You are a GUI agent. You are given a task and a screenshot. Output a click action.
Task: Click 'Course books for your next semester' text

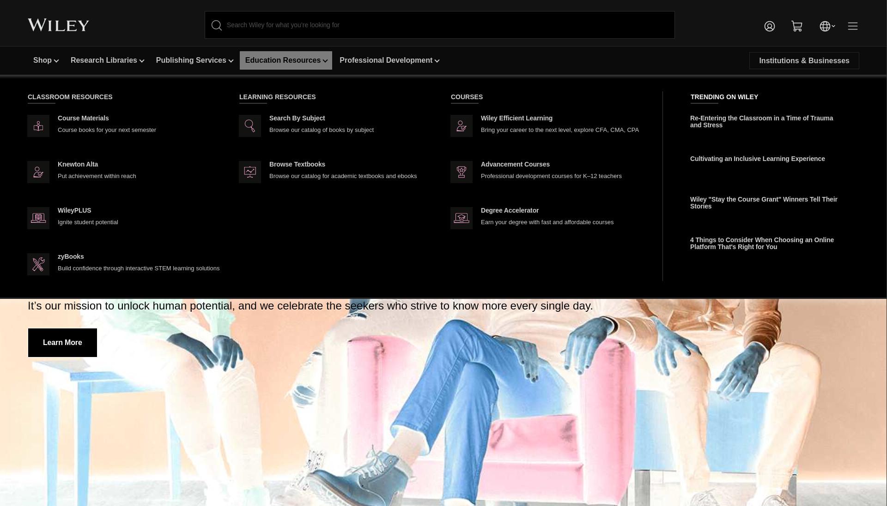107,130
